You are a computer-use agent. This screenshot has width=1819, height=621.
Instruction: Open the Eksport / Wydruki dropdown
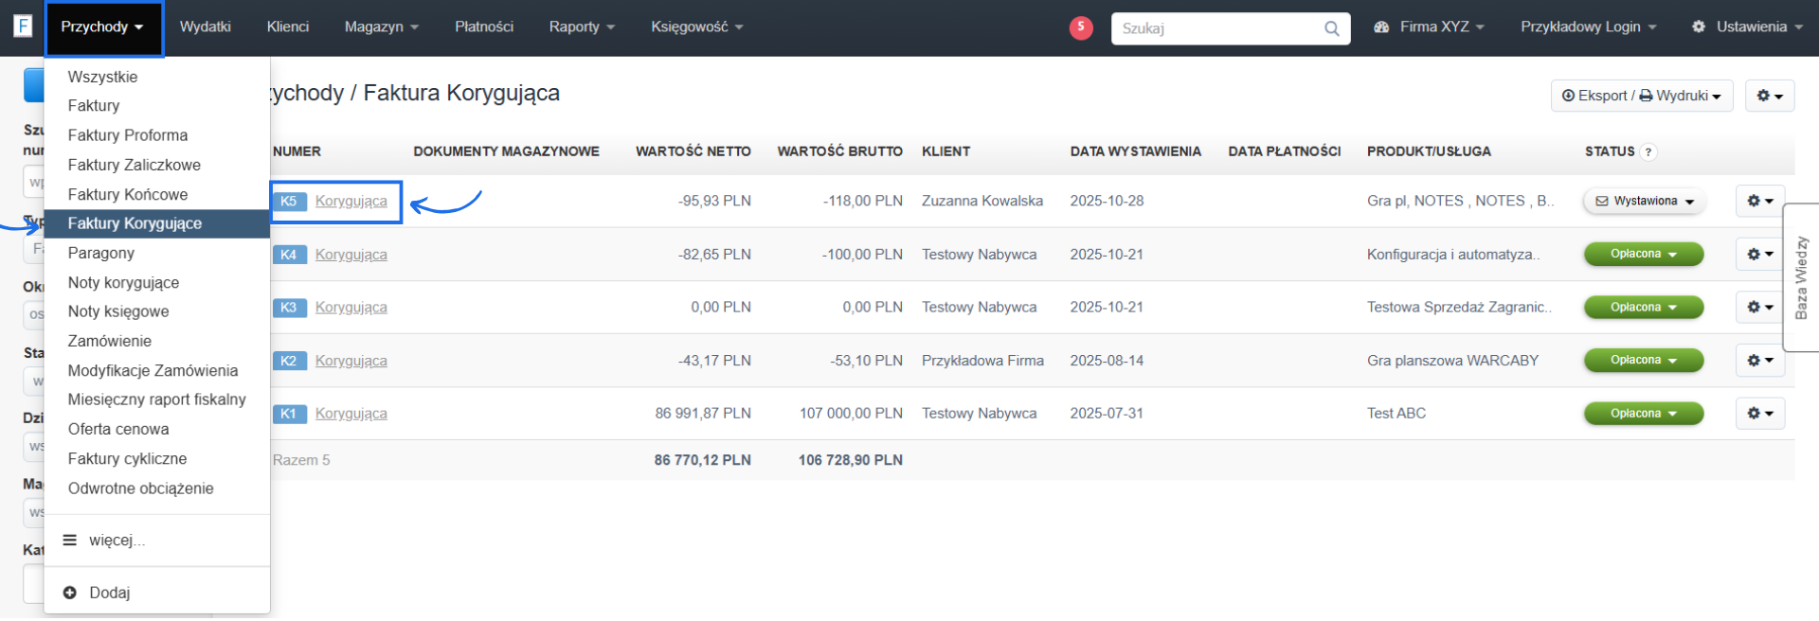click(x=1641, y=96)
